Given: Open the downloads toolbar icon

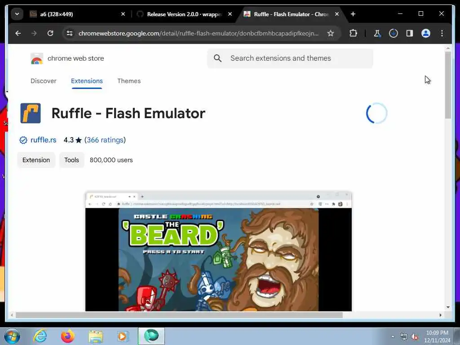Looking at the screenshot, I should 394,33.
